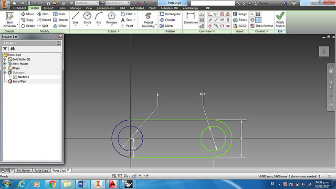
Task: Expand the Constrain panel dropdown
Action: (207, 31)
